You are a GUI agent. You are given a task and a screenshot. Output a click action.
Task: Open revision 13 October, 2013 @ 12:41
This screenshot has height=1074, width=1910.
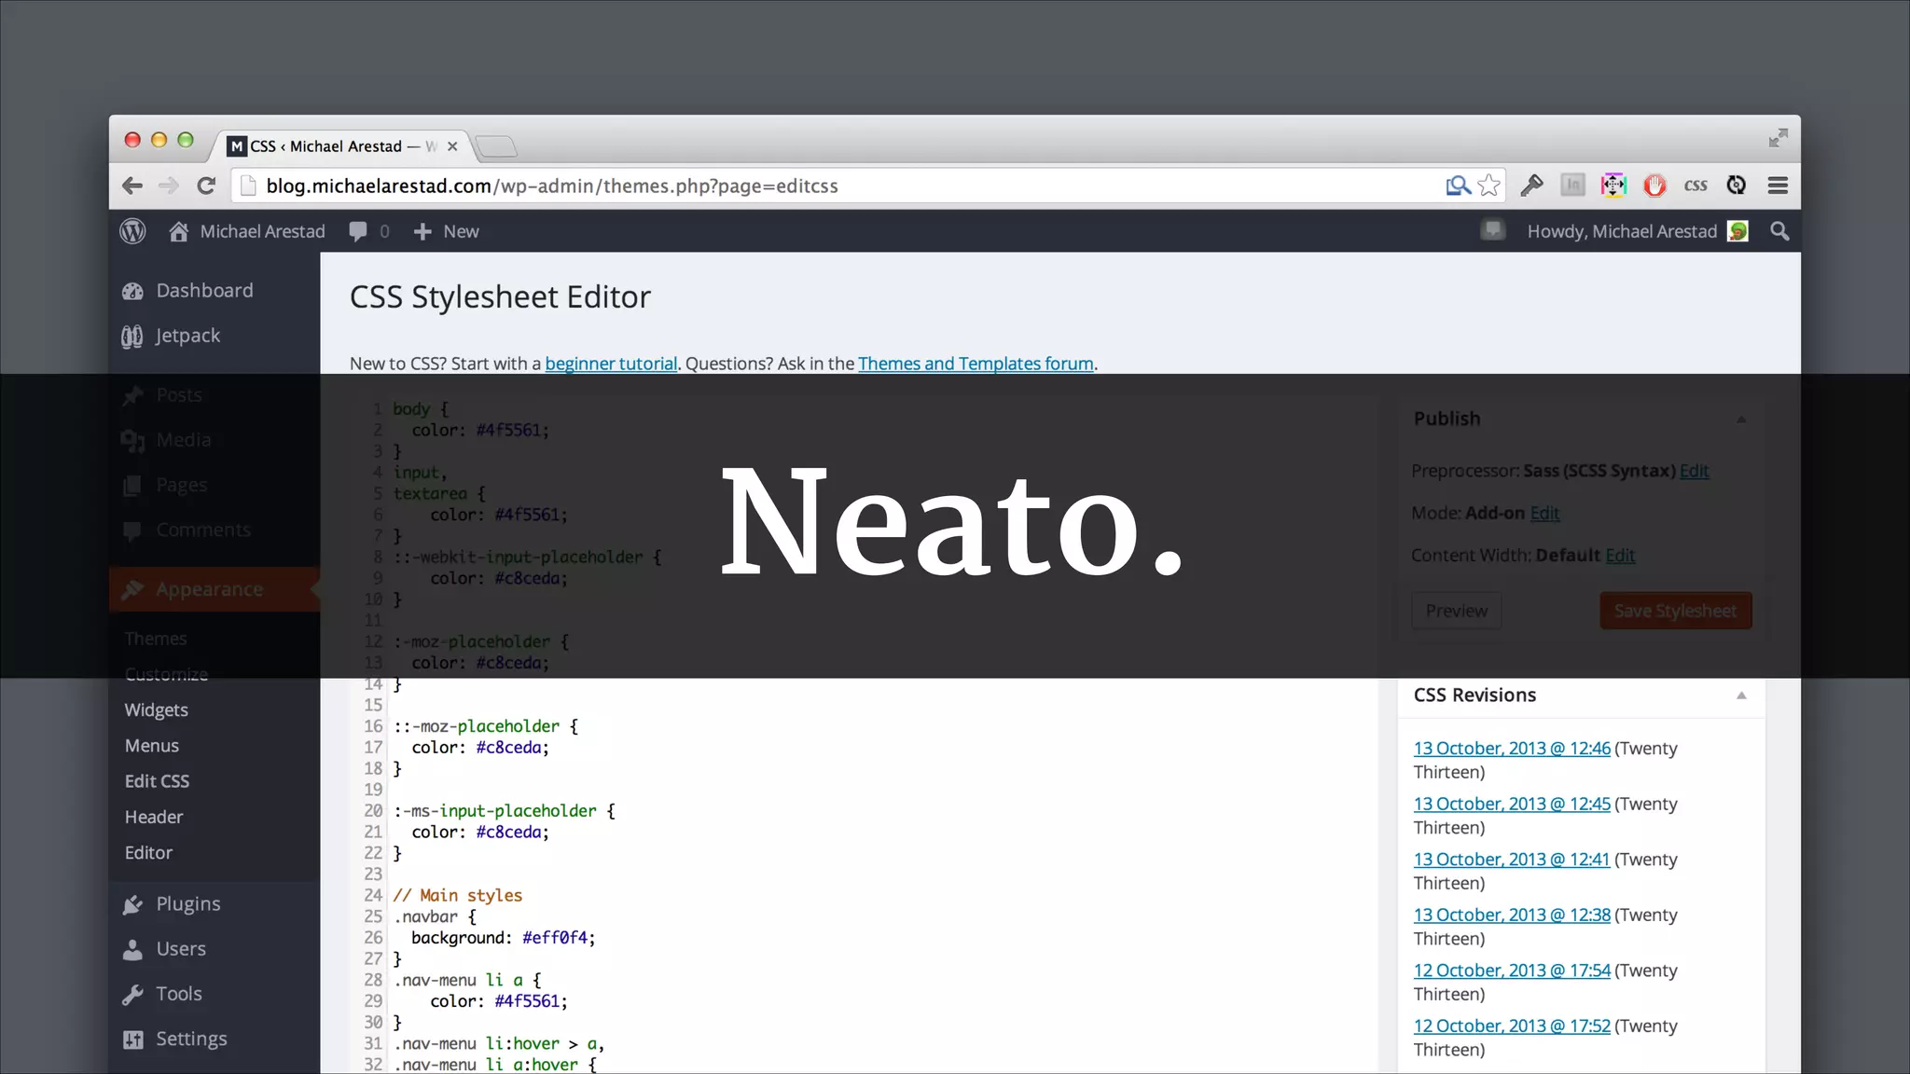pos(1512,860)
